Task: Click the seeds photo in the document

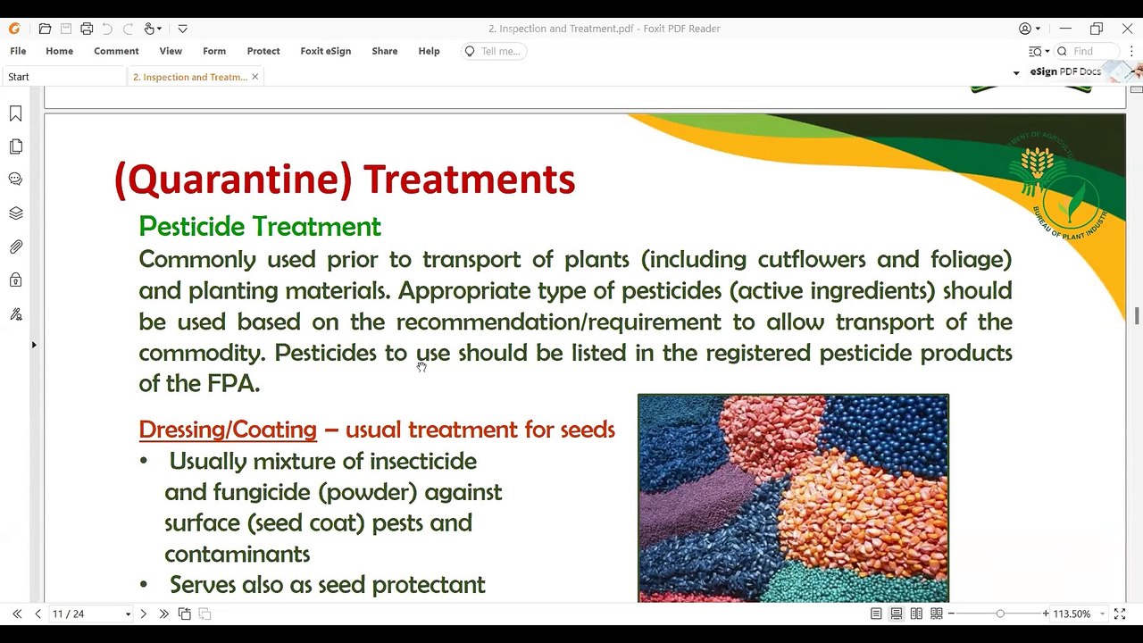Action: (x=793, y=498)
